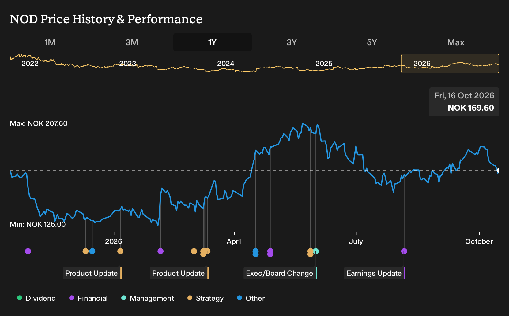Screen dimensions: 509x316
Task: Click the NOK 169.60 price tooltip
Action: 464,102
